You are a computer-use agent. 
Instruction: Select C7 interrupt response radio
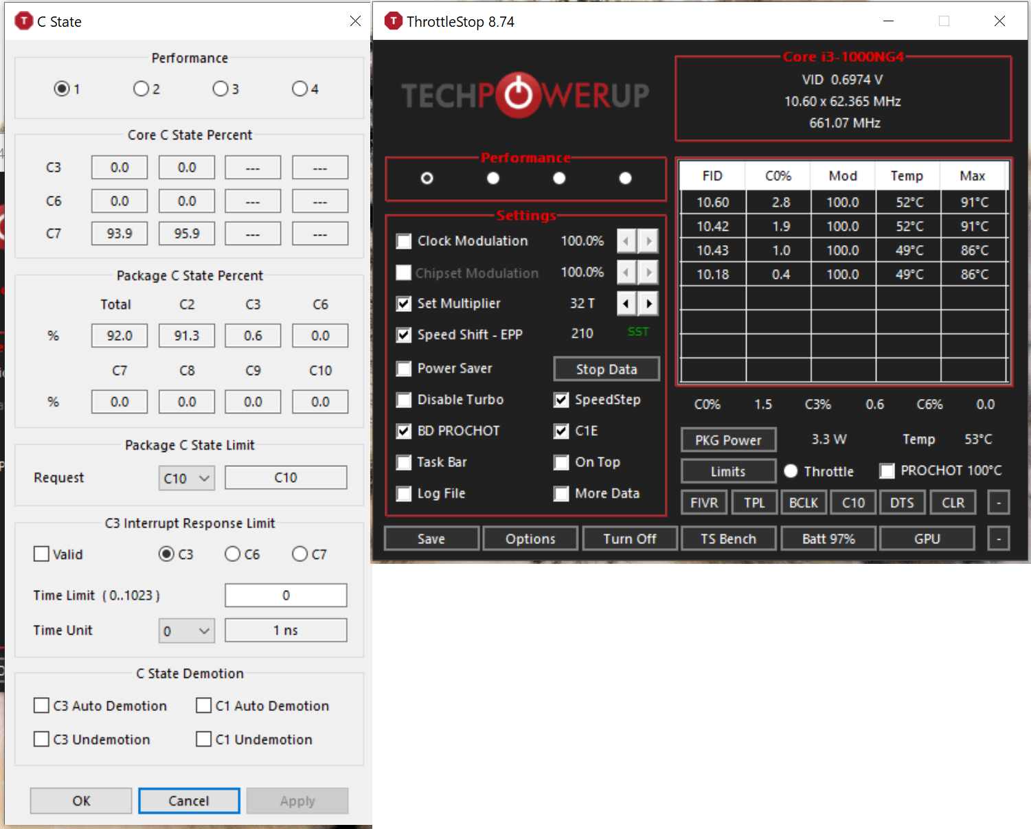click(x=299, y=554)
